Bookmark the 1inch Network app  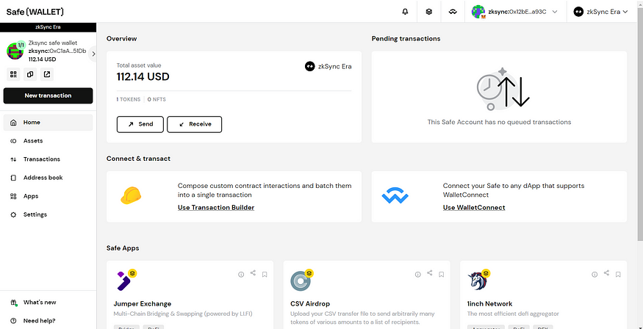click(618, 275)
